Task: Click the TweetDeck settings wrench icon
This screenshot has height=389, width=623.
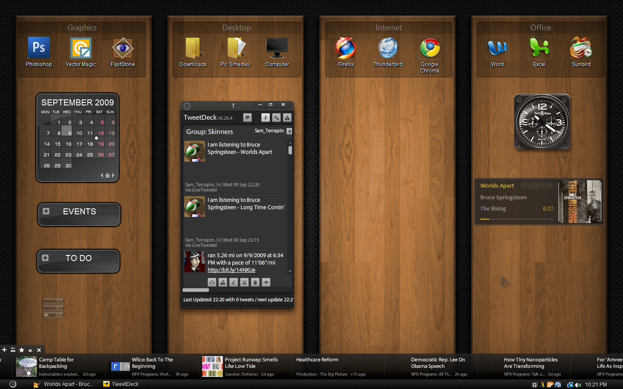Action: (276, 118)
